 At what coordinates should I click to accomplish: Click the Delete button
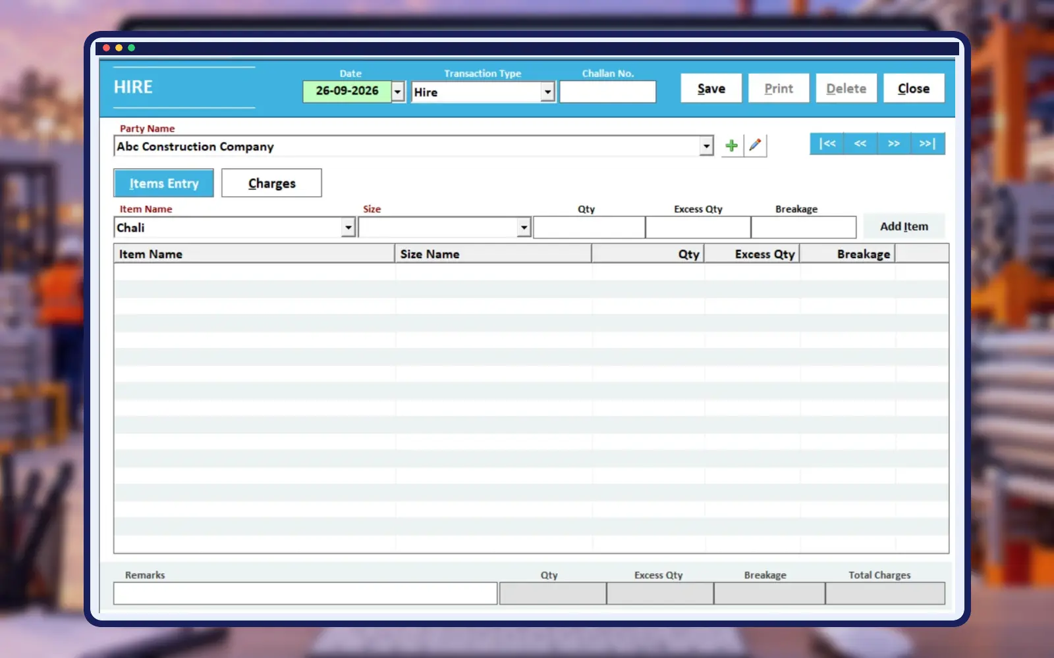(846, 88)
